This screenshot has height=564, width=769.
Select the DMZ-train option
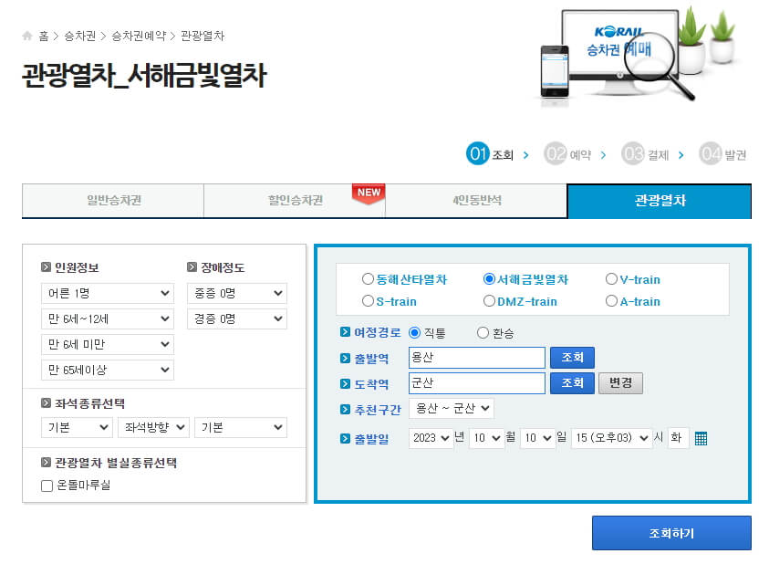[489, 301]
